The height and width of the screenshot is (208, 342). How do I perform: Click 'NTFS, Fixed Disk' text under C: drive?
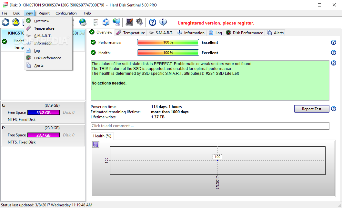click(22, 120)
